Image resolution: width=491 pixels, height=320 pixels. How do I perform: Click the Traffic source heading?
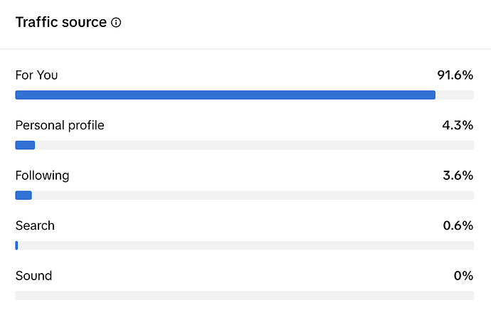tap(60, 23)
